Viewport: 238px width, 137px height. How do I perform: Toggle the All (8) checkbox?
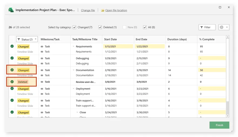coord(145,27)
